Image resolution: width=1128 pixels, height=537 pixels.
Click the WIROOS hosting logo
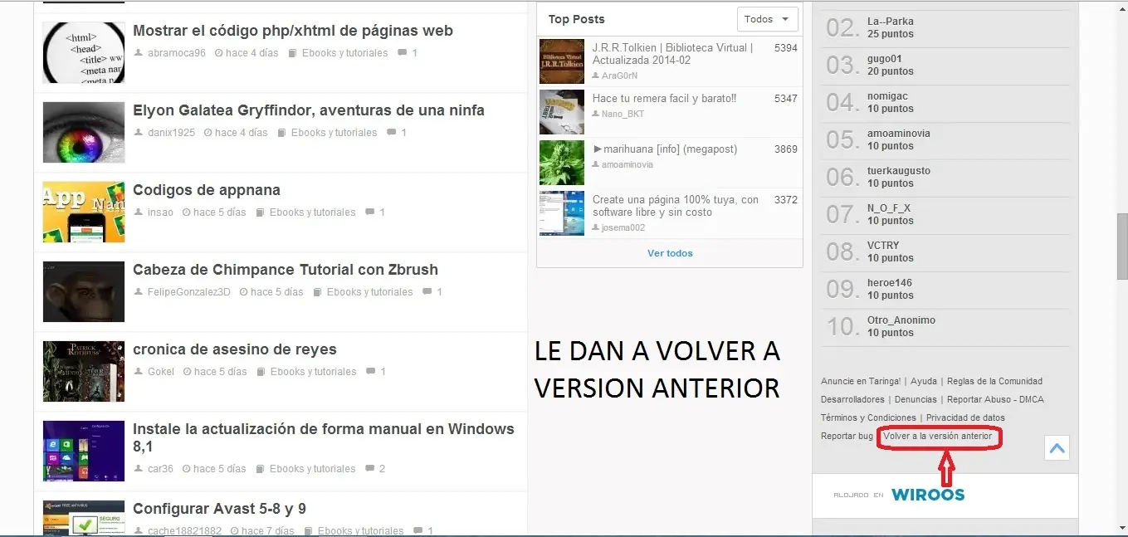click(x=928, y=495)
